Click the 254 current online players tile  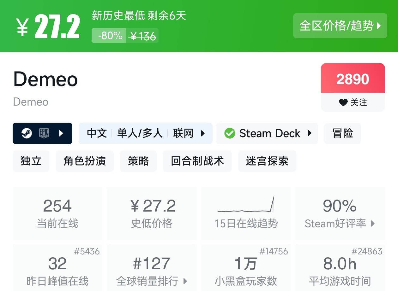(57, 213)
